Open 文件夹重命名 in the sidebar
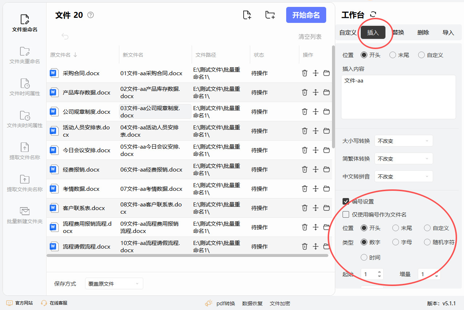 [25, 55]
